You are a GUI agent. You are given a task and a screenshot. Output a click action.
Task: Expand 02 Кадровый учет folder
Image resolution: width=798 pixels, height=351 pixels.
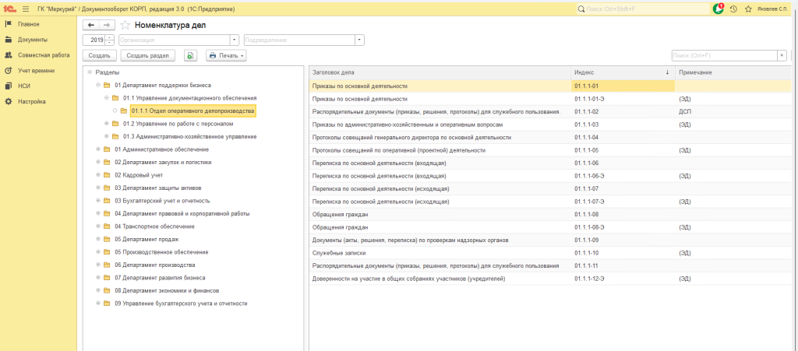tap(97, 175)
